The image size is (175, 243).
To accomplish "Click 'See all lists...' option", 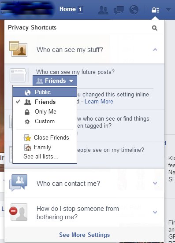I will click(x=41, y=157).
